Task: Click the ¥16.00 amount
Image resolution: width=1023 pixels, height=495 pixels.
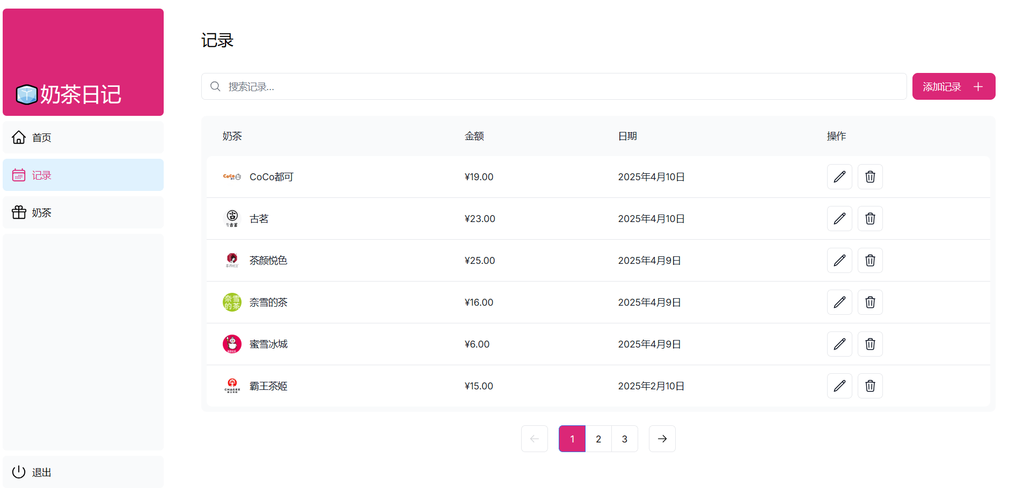Action: (479, 302)
